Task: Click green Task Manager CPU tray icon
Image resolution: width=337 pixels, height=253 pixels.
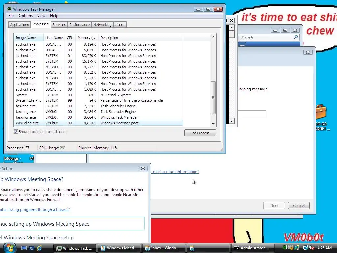Action: point(285,248)
